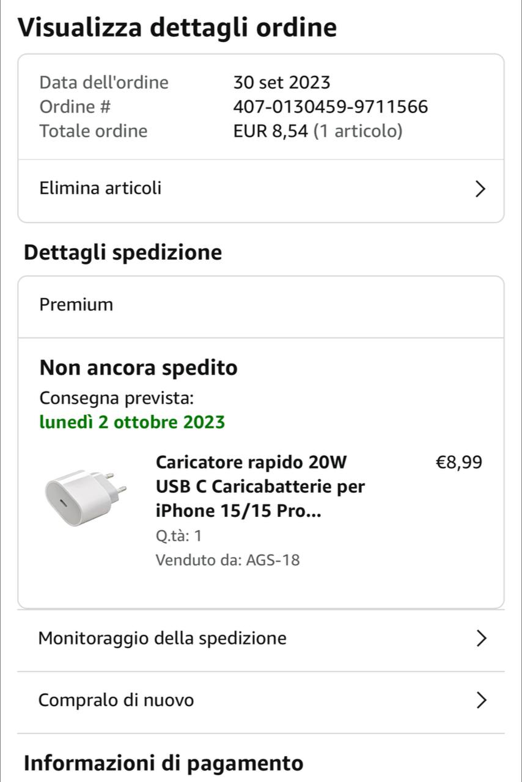Click the Premium shipping label

click(x=76, y=305)
